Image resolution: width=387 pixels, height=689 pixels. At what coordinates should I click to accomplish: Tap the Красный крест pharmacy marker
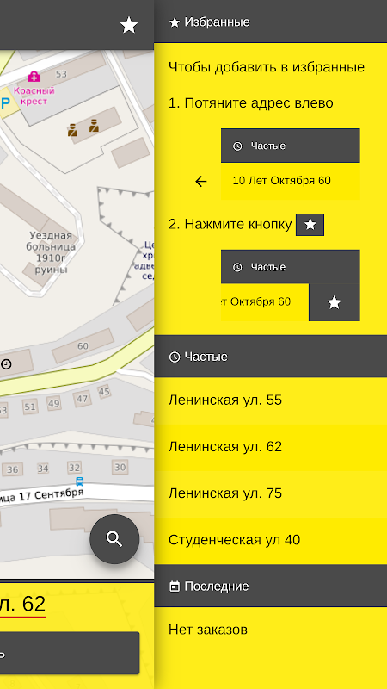tap(34, 77)
